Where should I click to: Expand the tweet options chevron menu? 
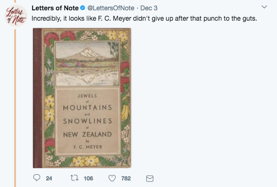click(264, 7)
